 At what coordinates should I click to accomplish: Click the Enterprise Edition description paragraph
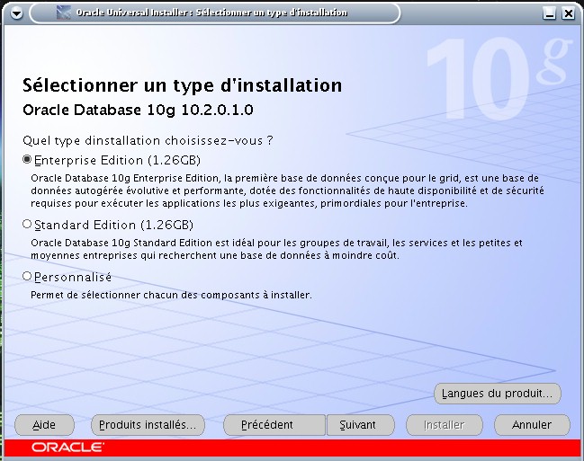pyautogui.click(x=287, y=191)
